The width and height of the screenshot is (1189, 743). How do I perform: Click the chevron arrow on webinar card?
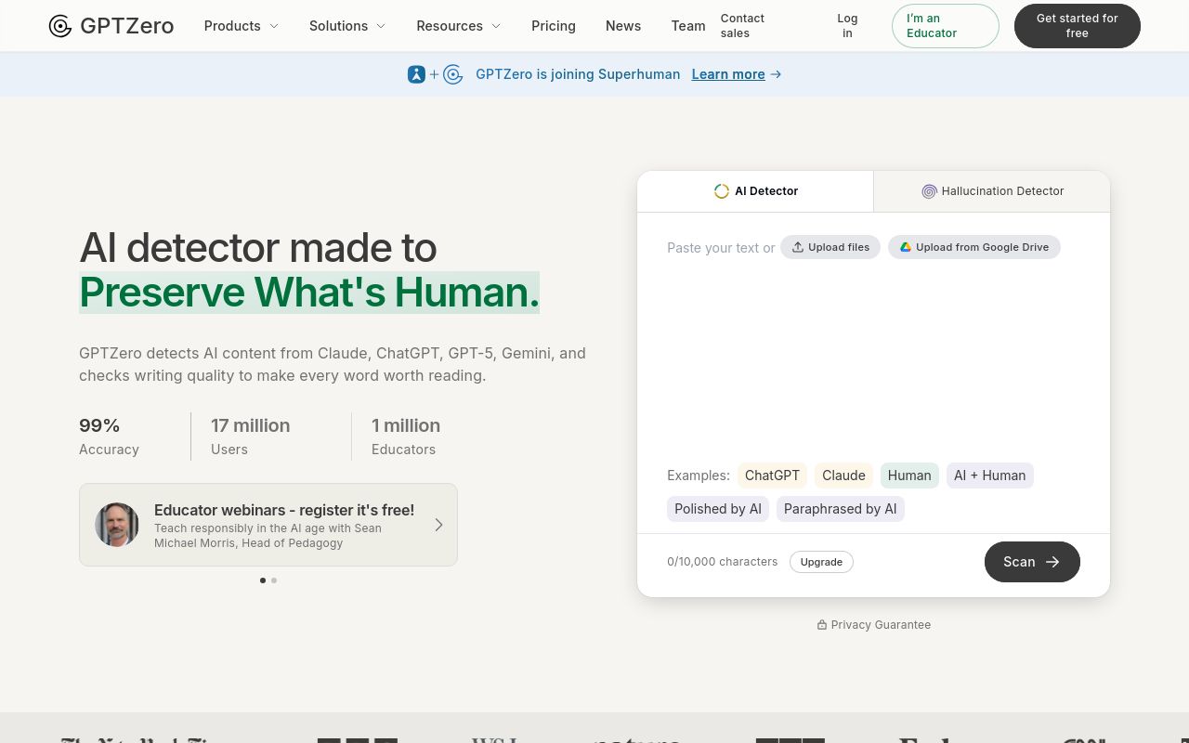point(438,525)
